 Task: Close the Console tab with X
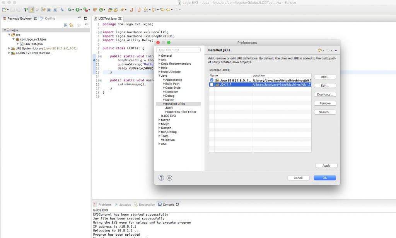pos(178,204)
